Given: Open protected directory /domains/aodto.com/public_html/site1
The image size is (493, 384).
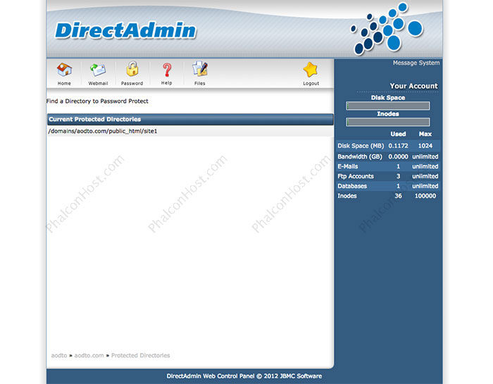Looking at the screenshot, I should click(103, 131).
